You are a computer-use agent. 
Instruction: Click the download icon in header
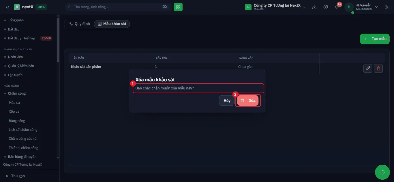(x=314, y=7)
